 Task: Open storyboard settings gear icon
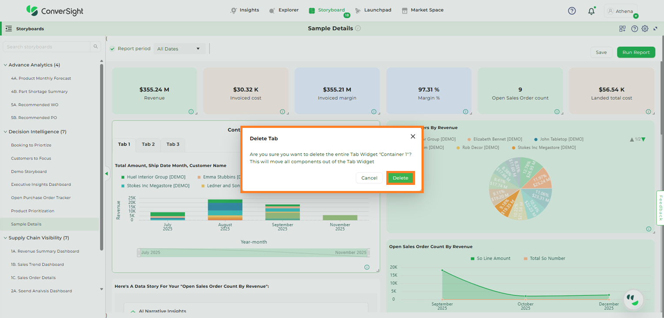pos(645,29)
